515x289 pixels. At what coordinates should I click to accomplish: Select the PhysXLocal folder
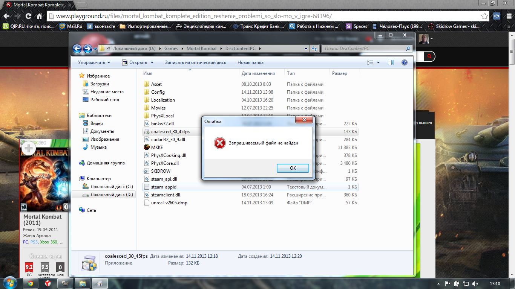tap(162, 116)
